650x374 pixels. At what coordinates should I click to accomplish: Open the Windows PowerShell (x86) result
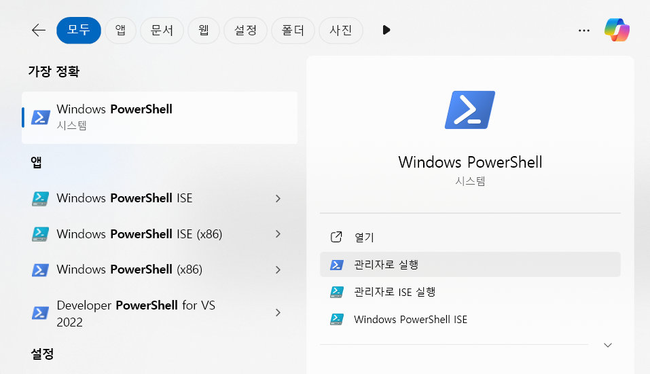160,269
